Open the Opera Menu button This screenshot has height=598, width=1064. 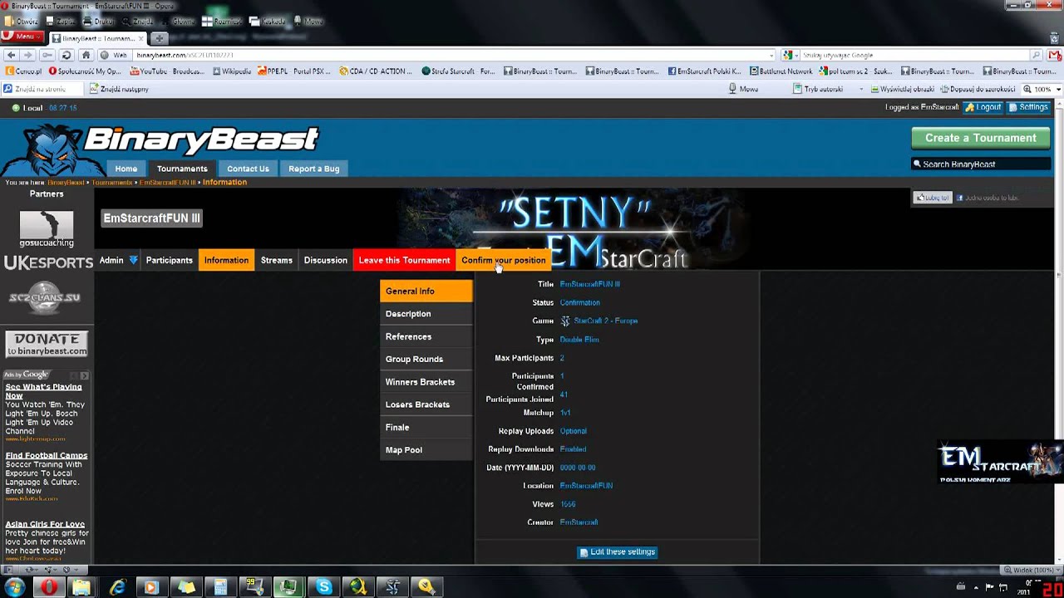click(22, 37)
